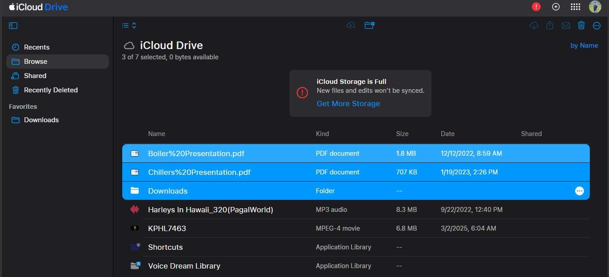The width and height of the screenshot is (609, 277).
Task: Select the Downloads folder row name
Action: pos(168,191)
